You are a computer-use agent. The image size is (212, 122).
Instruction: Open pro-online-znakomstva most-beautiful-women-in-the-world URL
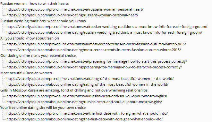(x=90, y=79)
